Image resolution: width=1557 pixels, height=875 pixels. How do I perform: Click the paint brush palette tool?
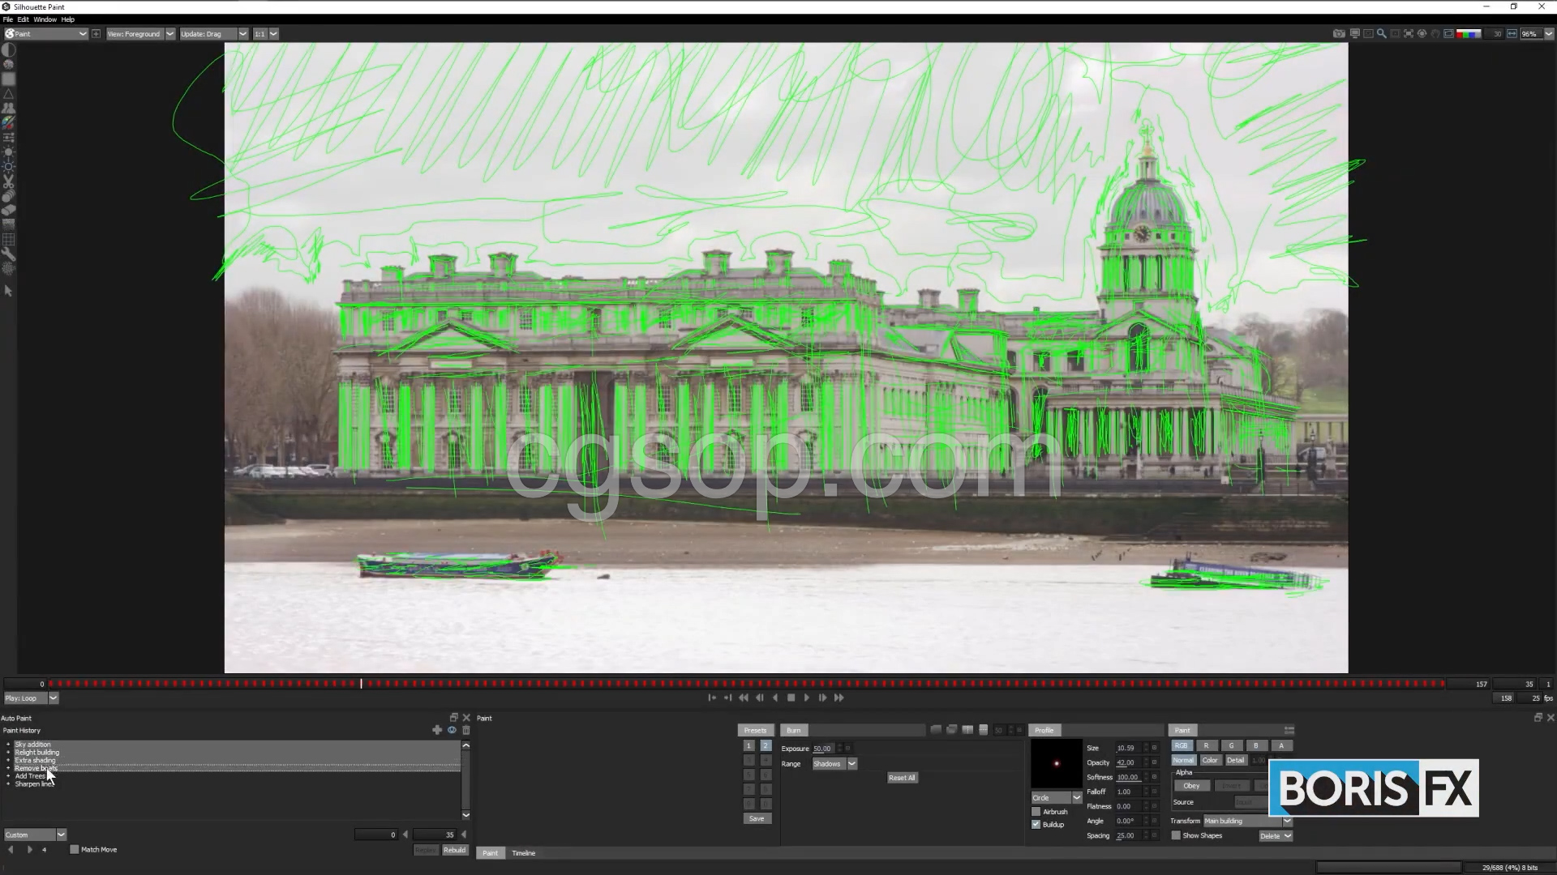point(8,122)
